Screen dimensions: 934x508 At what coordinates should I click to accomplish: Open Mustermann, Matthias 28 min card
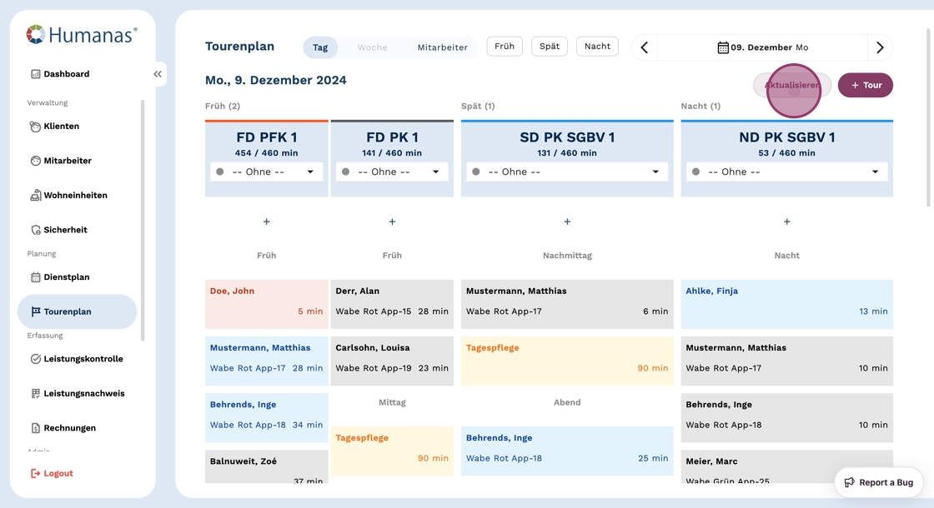266,361
